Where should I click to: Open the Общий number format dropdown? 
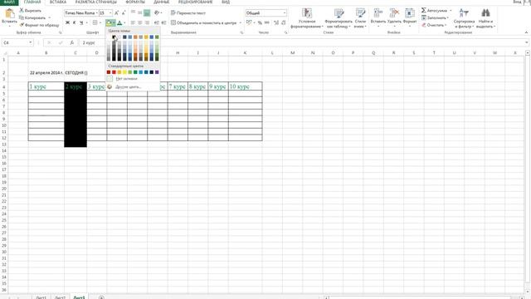click(x=285, y=13)
